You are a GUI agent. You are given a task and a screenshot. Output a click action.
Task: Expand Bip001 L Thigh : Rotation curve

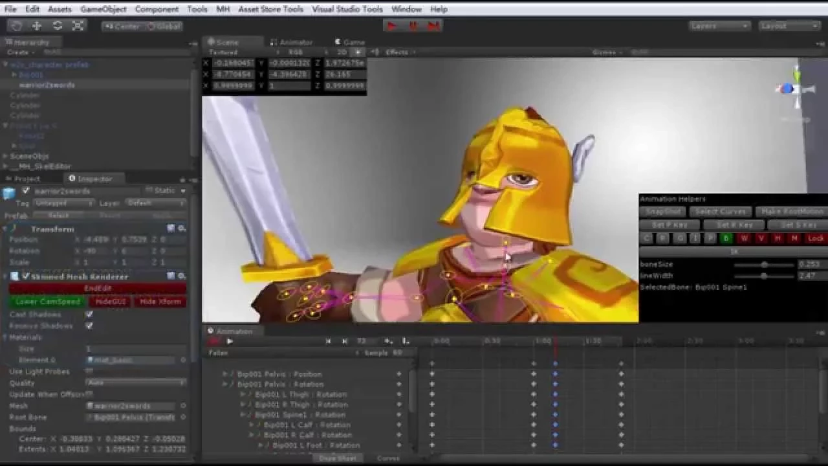243,394
